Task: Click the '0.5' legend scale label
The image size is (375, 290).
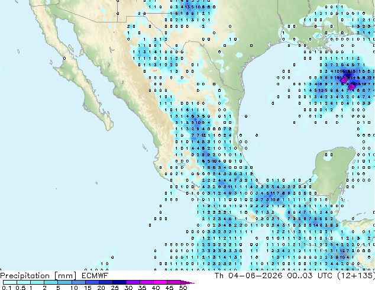Action: [21, 288]
